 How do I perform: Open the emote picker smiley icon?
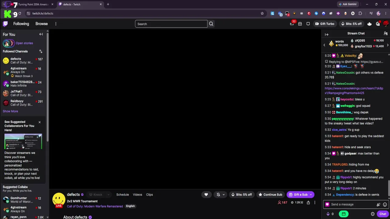pyautogui.click(x=385, y=205)
